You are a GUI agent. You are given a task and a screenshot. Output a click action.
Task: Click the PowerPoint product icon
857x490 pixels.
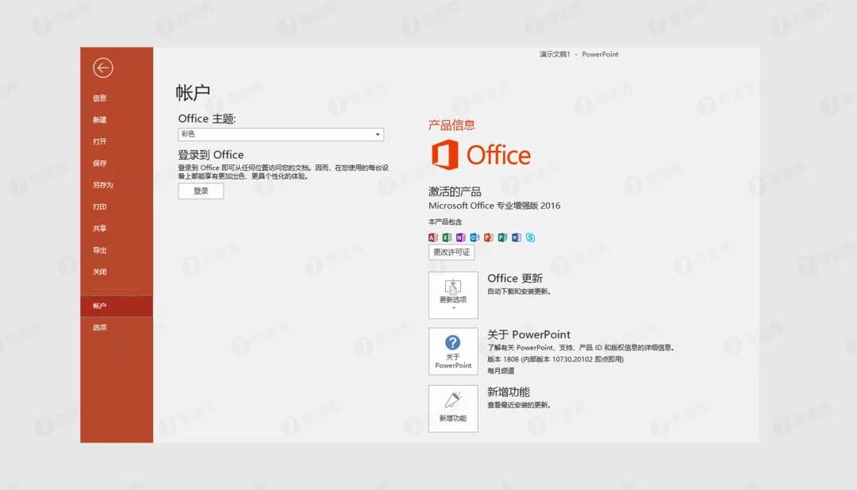(x=489, y=237)
